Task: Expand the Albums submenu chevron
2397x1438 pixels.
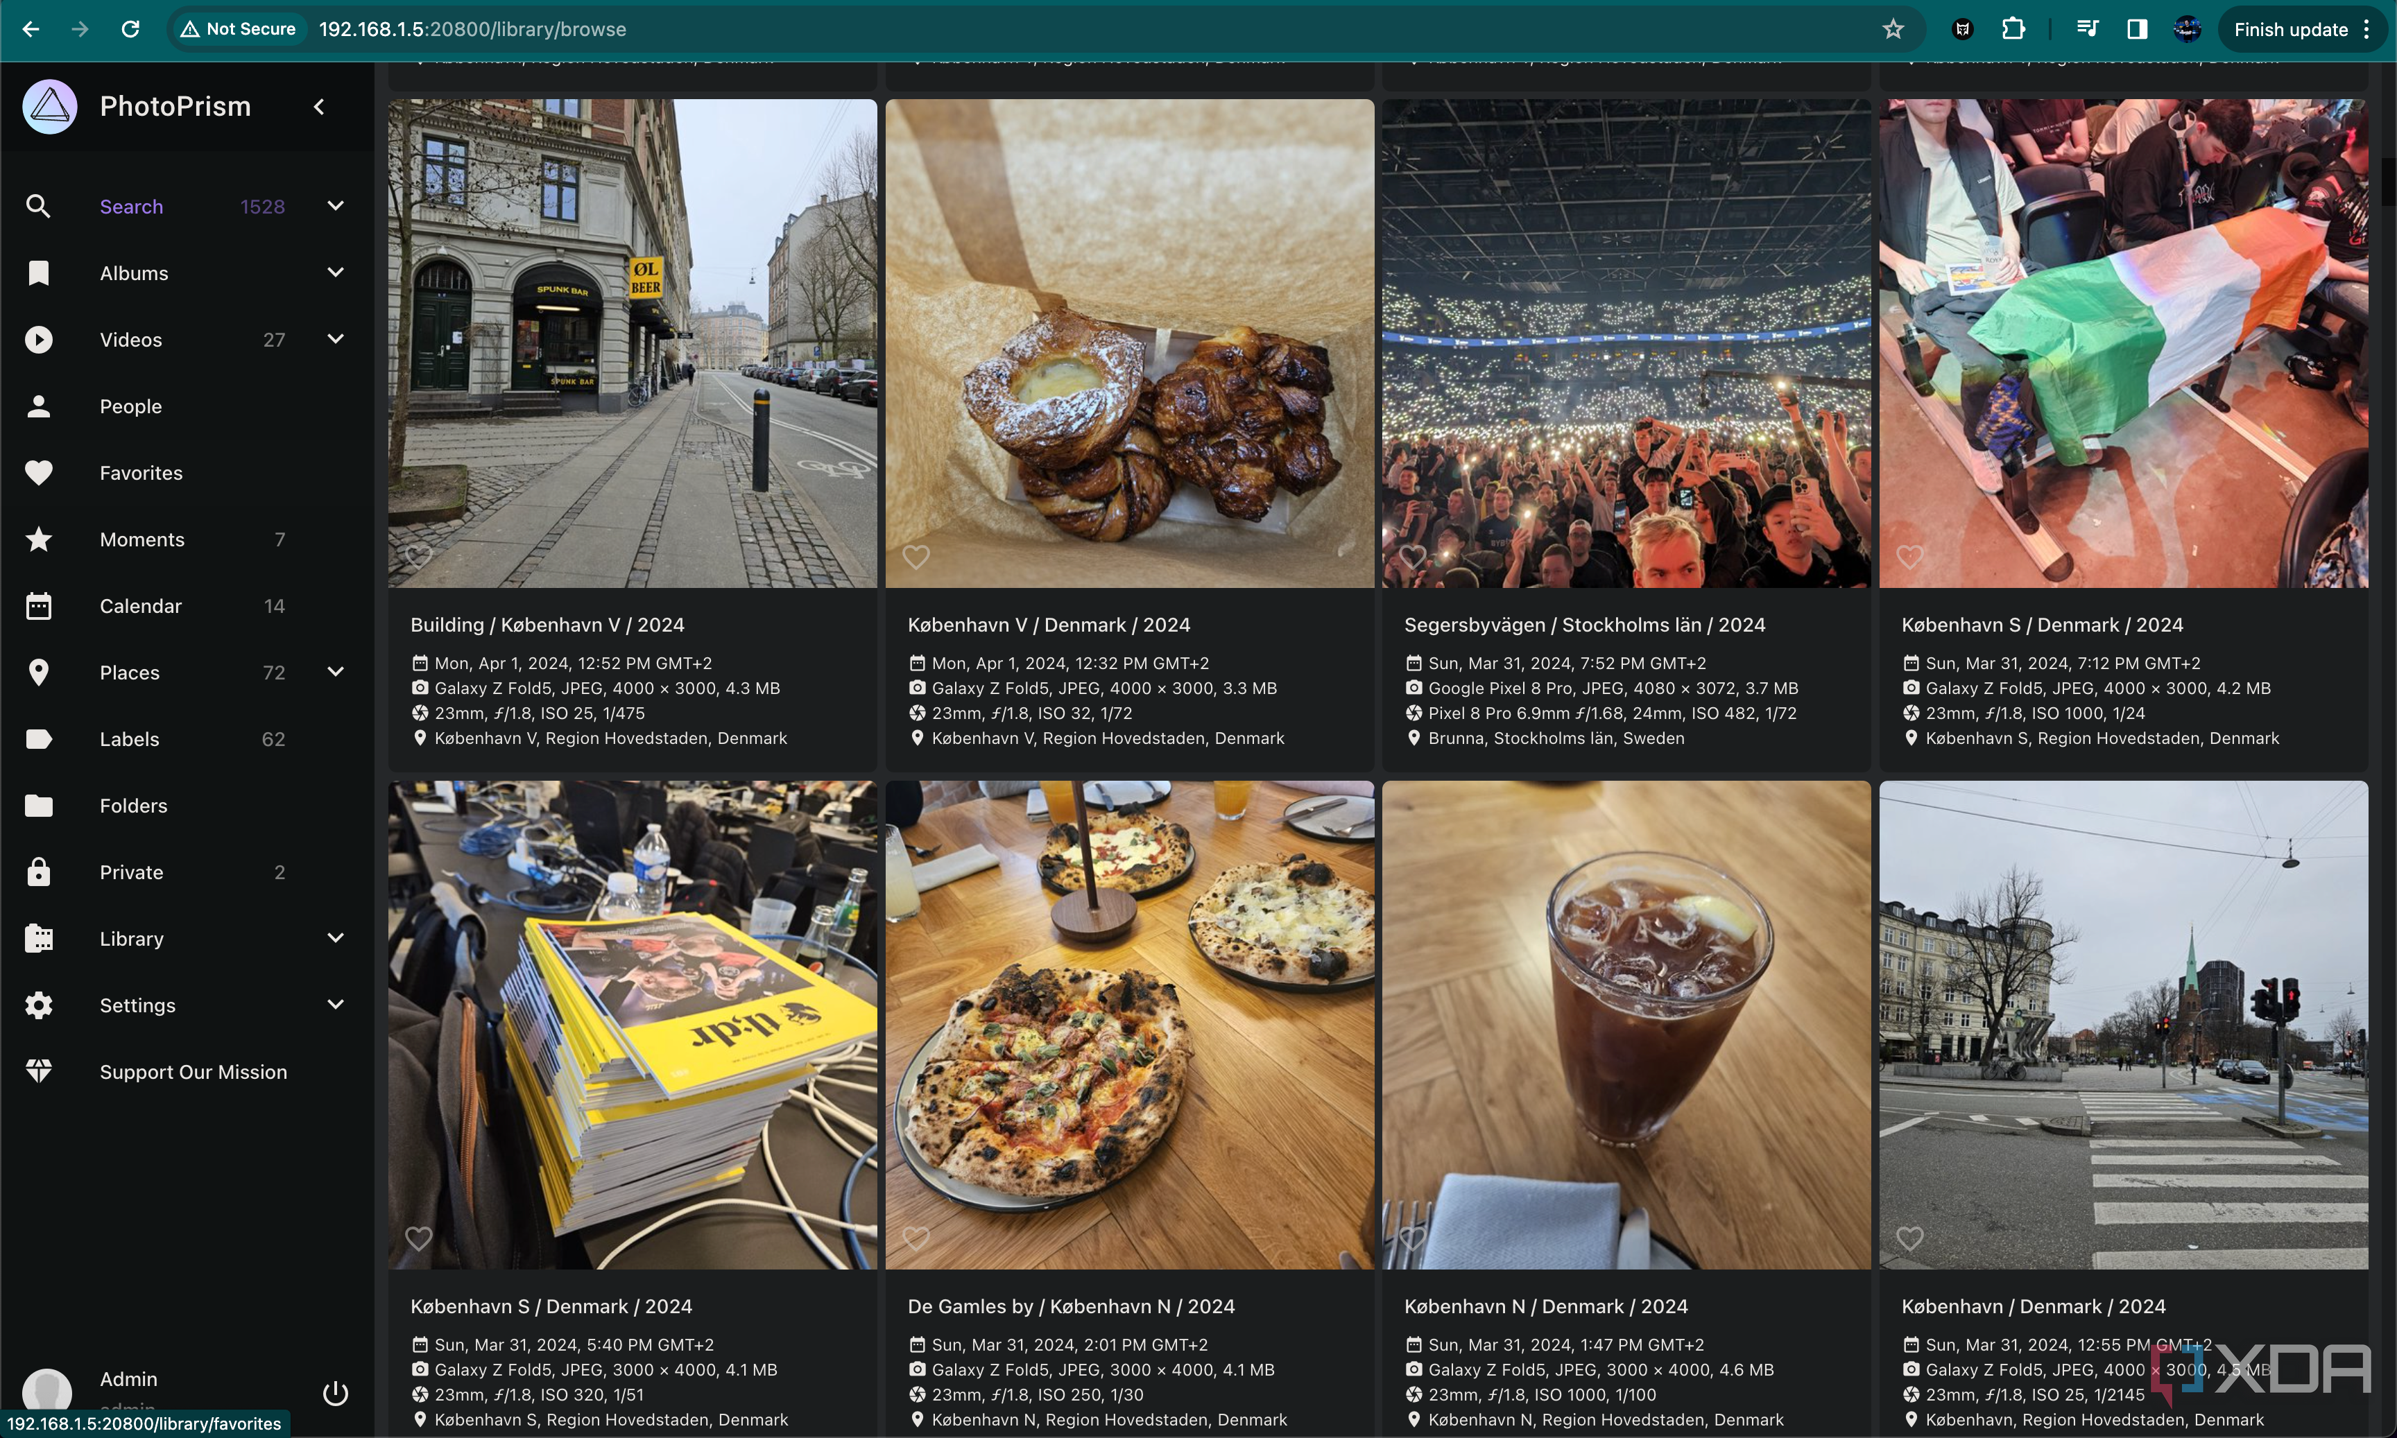Action: pos(336,272)
